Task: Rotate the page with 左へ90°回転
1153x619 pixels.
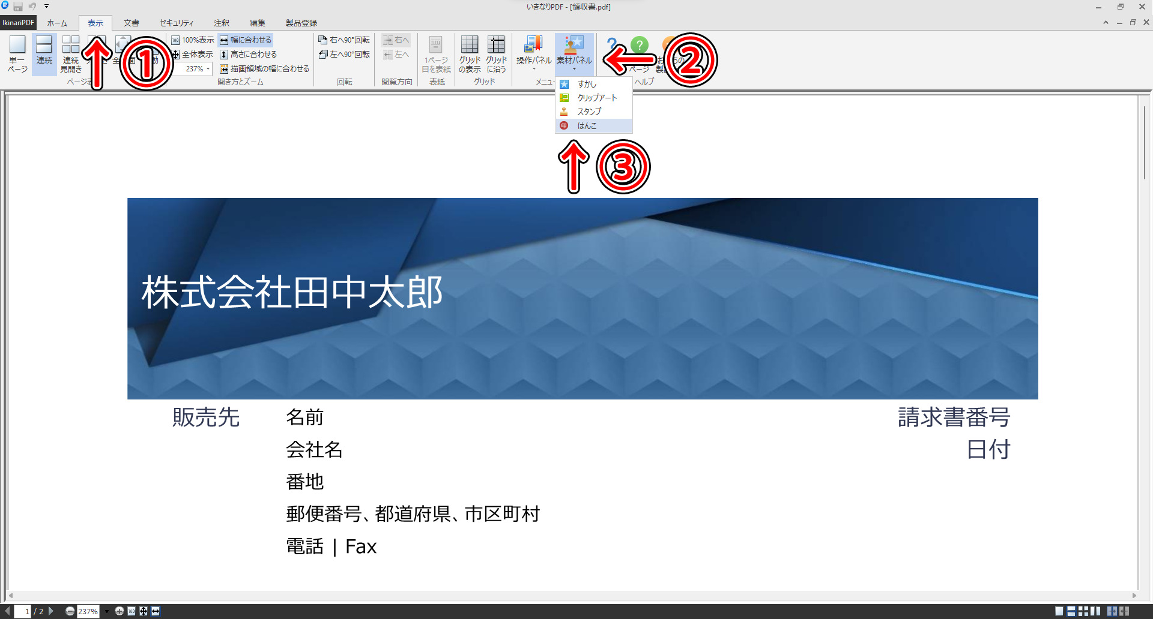Action: point(344,55)
